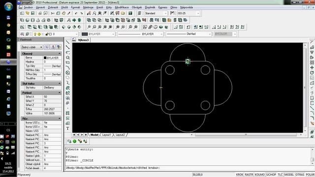
Task: Toggle KROK snap mode in status bar
Action: coord(240,175)
